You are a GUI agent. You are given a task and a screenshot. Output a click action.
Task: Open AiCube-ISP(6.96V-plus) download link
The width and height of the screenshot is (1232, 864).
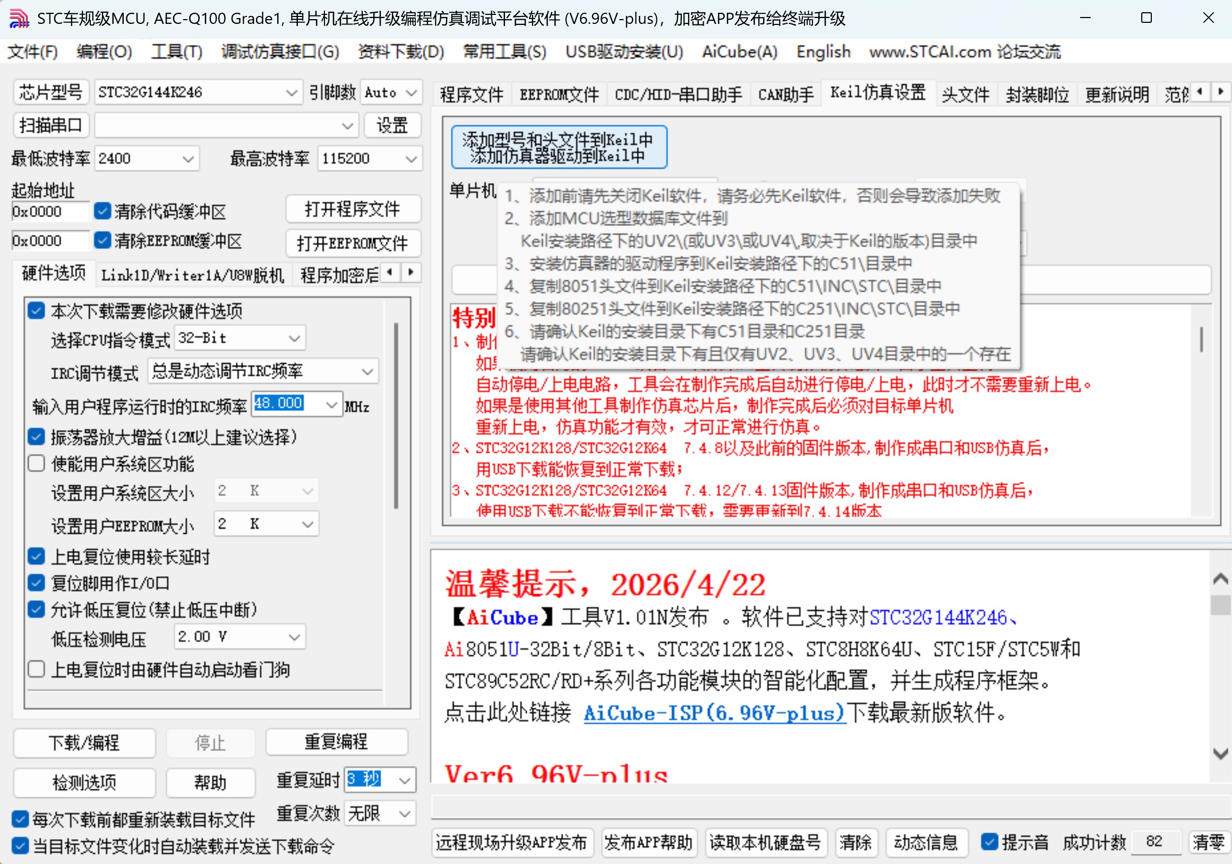click(714, 713)
